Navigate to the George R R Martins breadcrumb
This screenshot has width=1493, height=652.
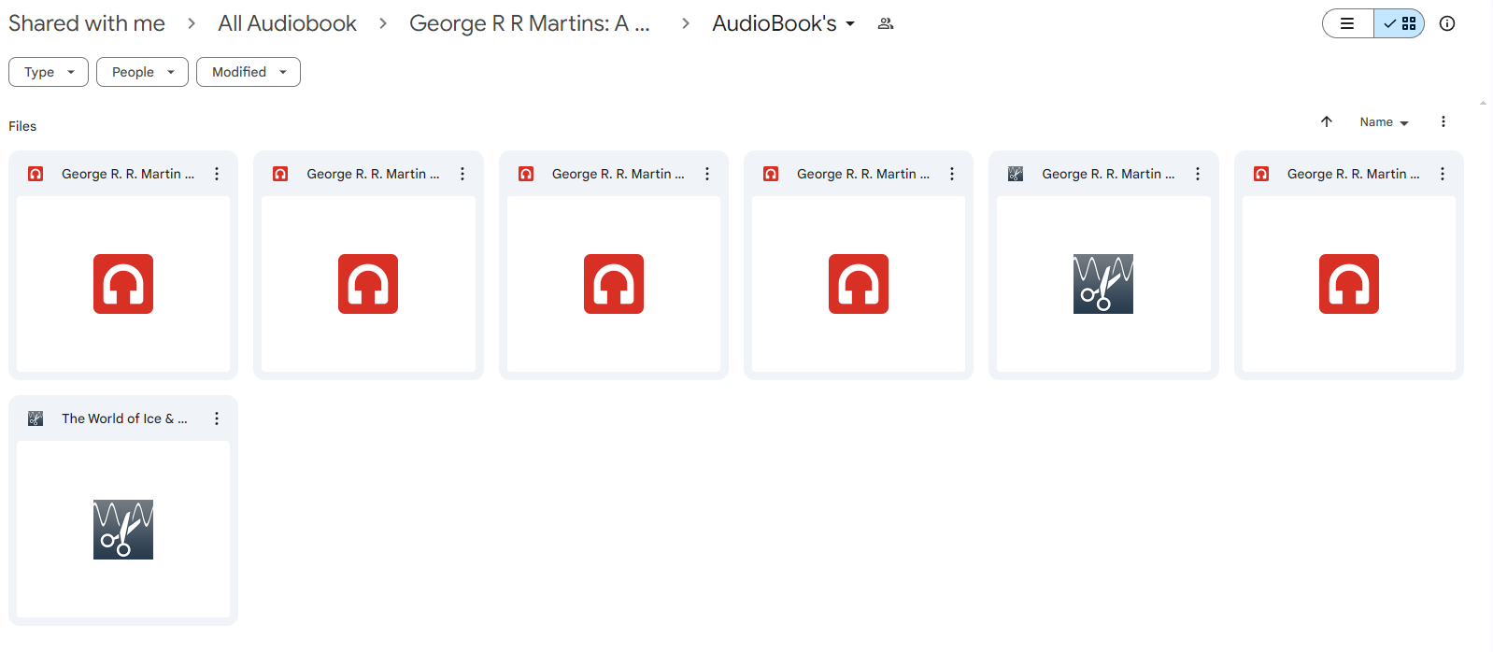point(529,23)
